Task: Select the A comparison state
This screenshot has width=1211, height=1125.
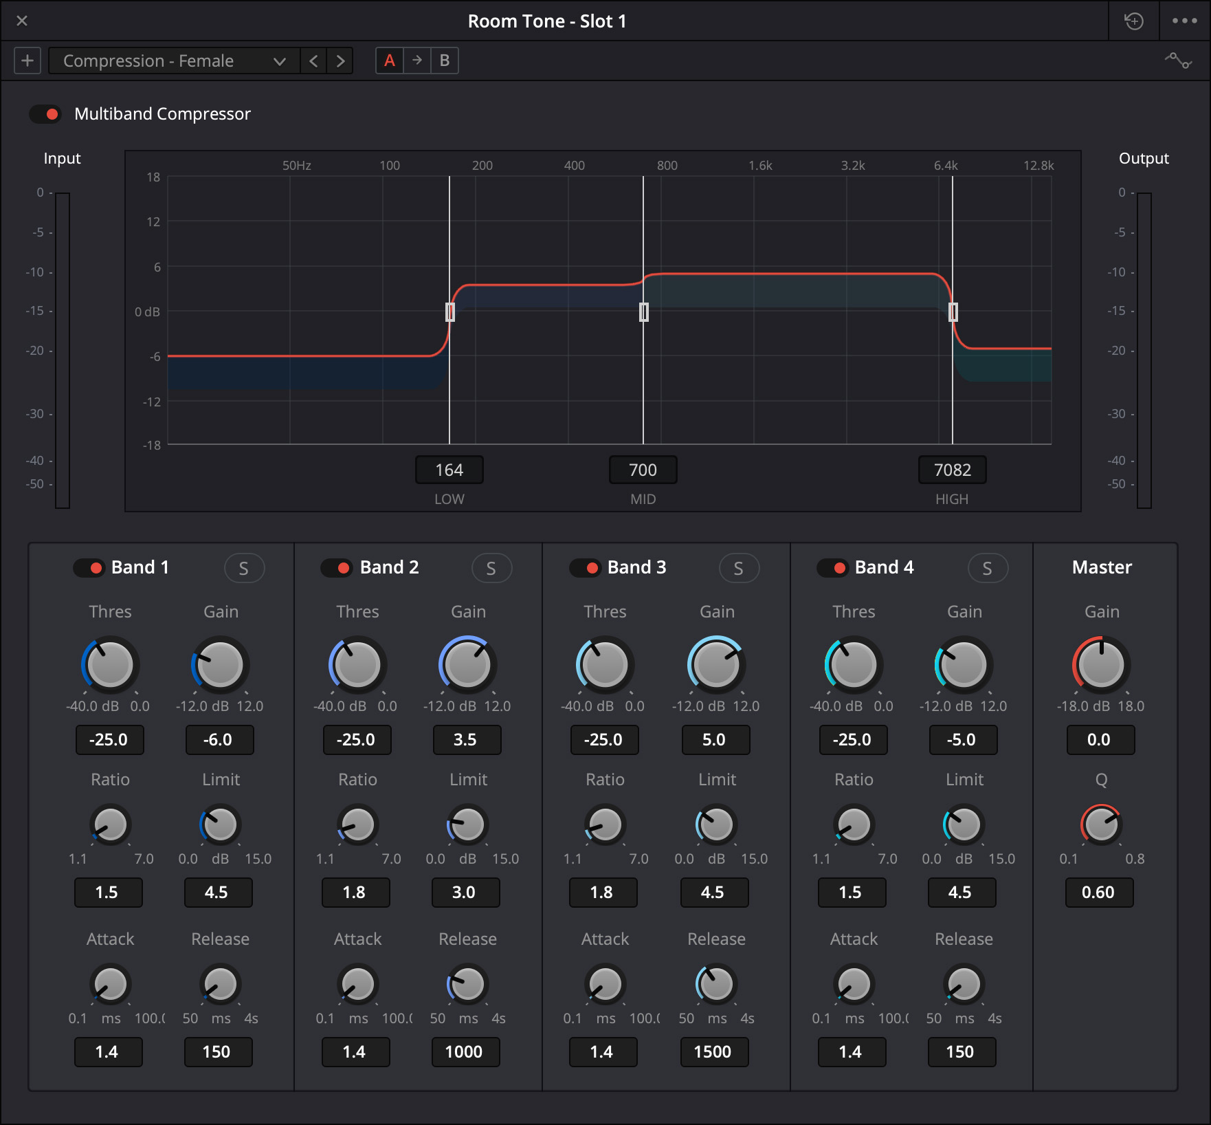Action: pos(390,61)
